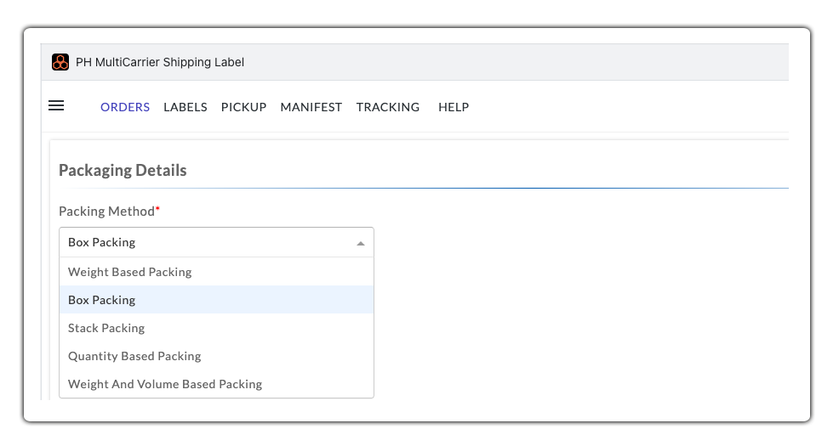Open the HELP tab
The width and height of the screenshot is (839, 446).
tap(454, 107)
